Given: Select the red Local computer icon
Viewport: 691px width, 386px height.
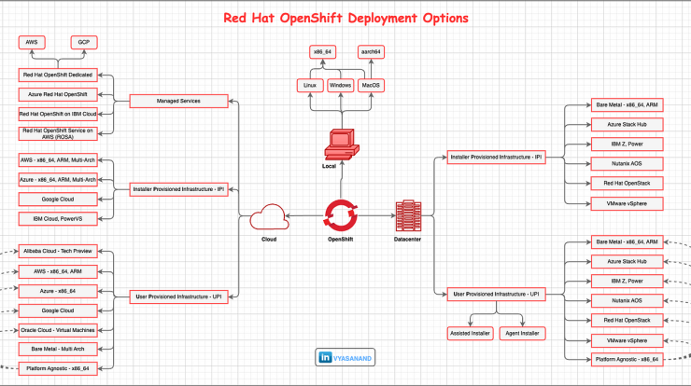Looking at the screenshot, I should pyautogui.click(x=341, y=145).
